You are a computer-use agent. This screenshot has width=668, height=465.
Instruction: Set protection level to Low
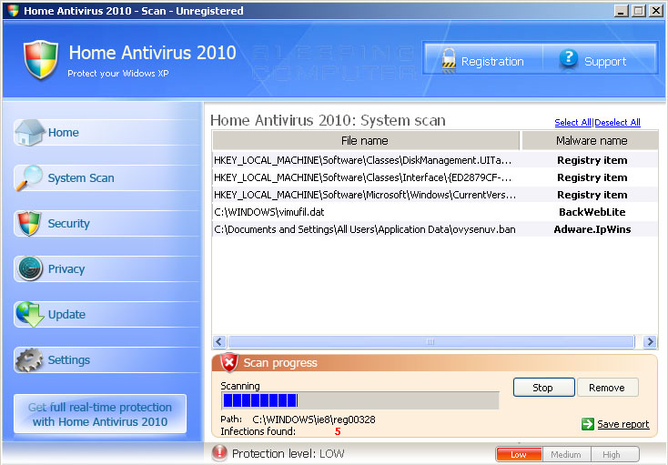tap(519, 454)
